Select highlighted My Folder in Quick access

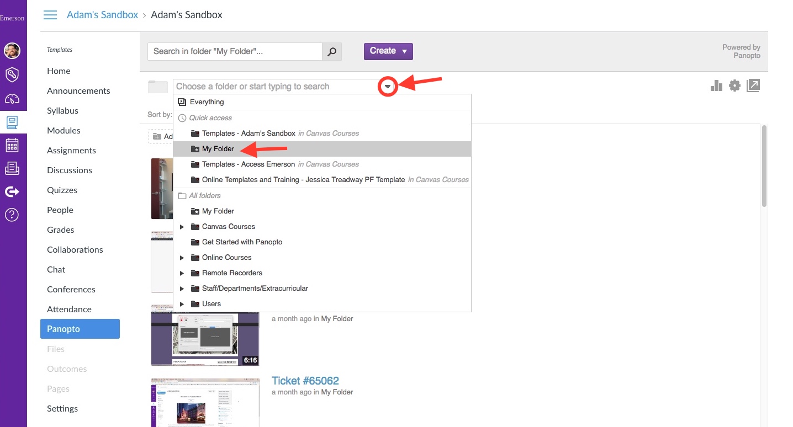(322, 149)
